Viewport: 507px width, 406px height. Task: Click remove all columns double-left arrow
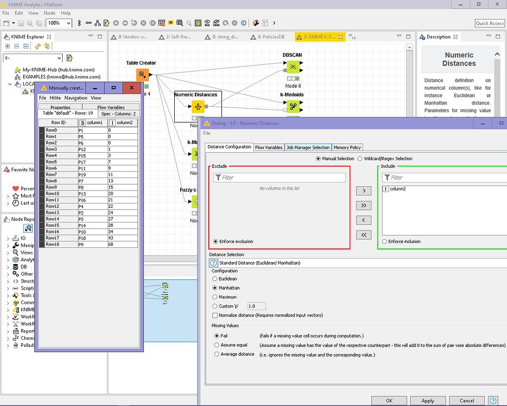(x=364, y=234)
